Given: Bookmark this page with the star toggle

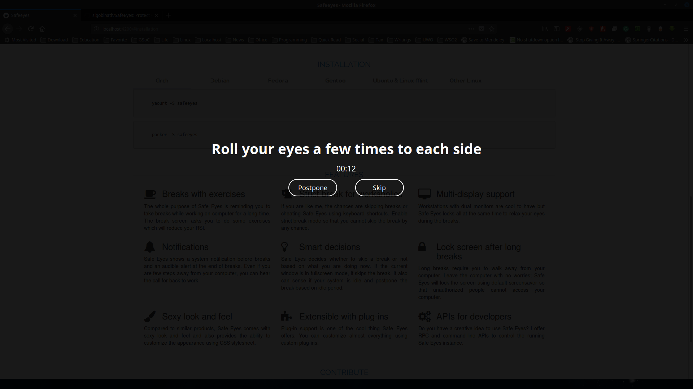Looking at the screenshot, I should pos(492,29).
